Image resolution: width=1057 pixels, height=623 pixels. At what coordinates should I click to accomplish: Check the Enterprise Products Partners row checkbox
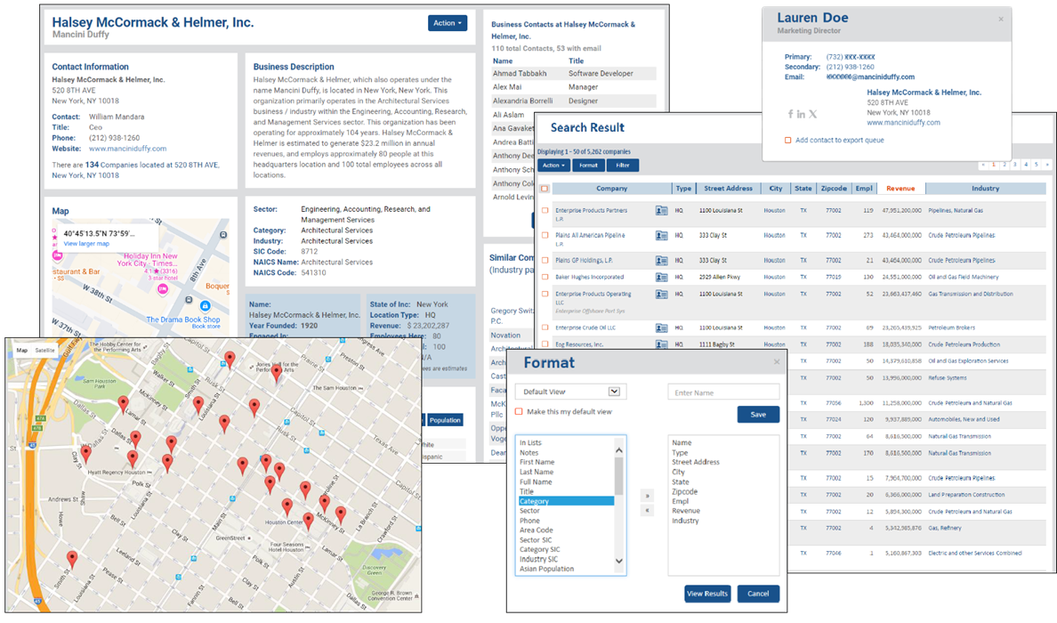pos(545,210)
